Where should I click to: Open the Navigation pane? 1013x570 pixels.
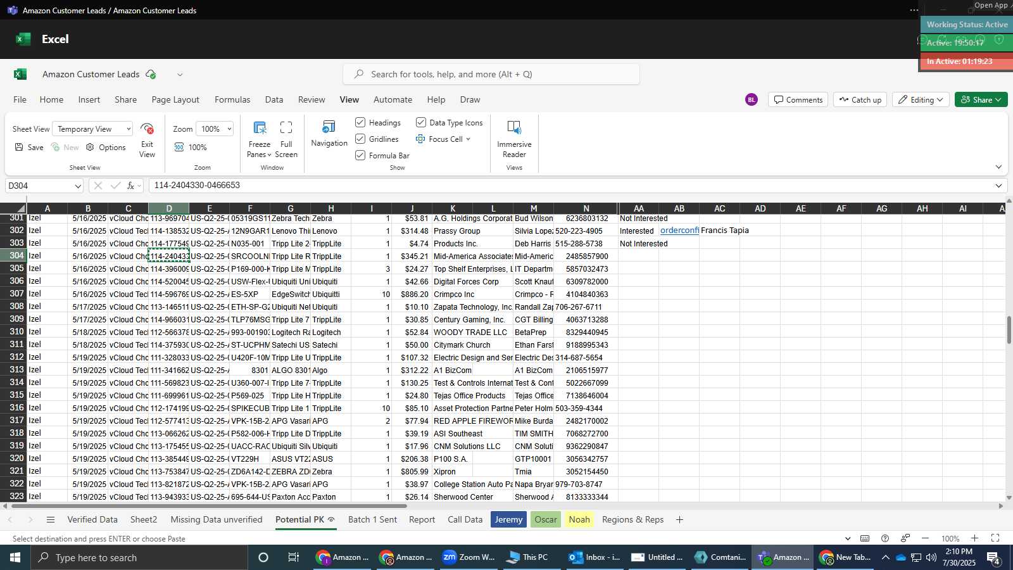point(329,134)
